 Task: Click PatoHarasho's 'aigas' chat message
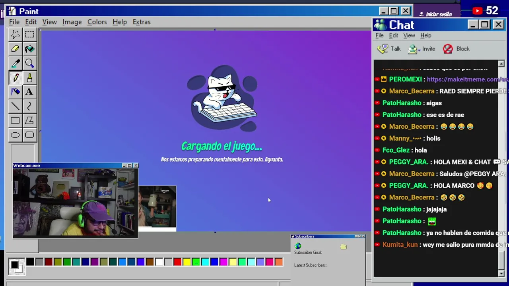(x=434, y=103)
